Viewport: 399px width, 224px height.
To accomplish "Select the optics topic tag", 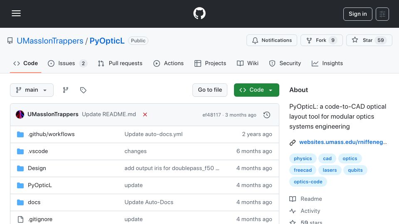I will [x=350, y=158].
